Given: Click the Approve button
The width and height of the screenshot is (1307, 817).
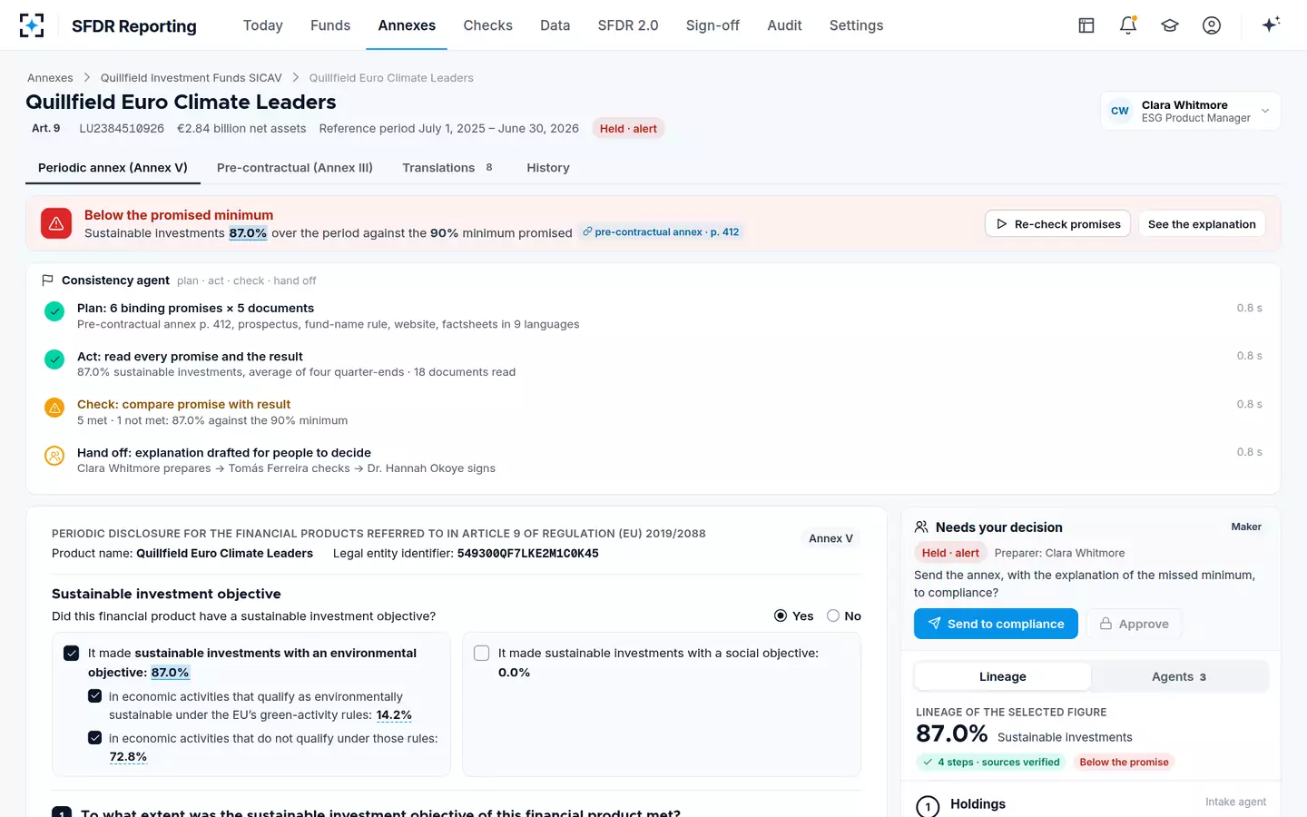Looking at the screenshot, I should [1134, 624].
